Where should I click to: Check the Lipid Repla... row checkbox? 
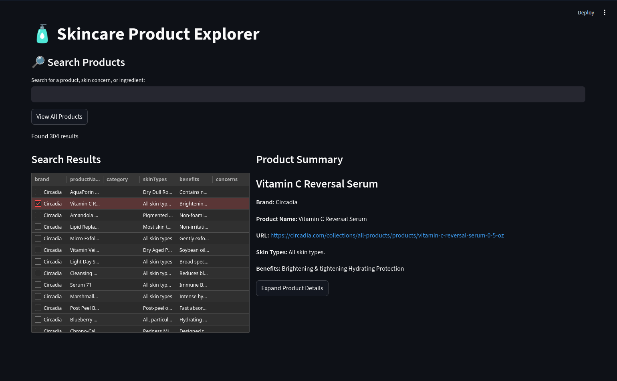[x=38, y=227]
